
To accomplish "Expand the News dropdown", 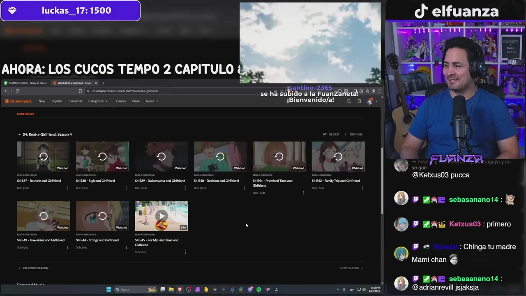I will coord(152,101).
